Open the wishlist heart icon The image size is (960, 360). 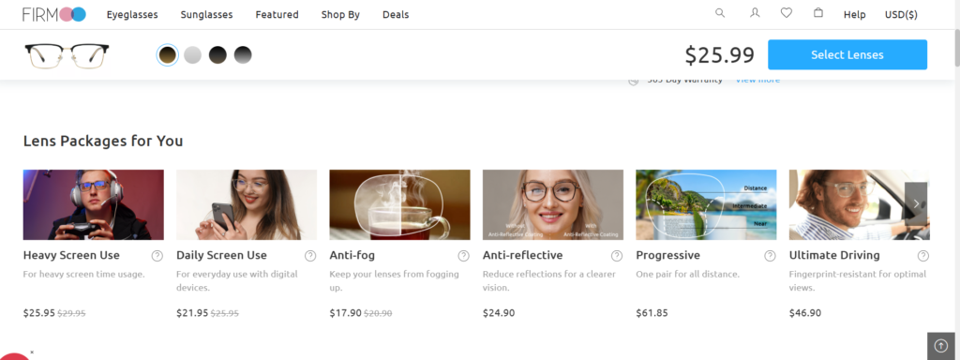(x=787, y=13)
